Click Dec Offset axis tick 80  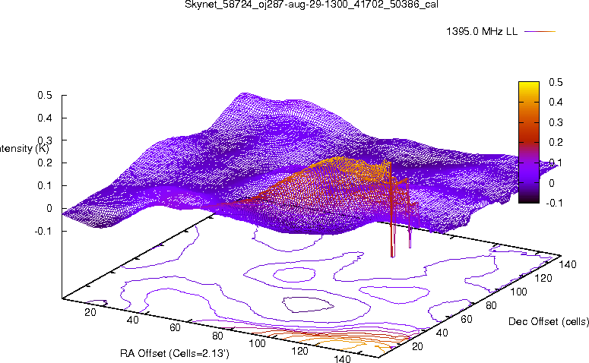point(491,305)
